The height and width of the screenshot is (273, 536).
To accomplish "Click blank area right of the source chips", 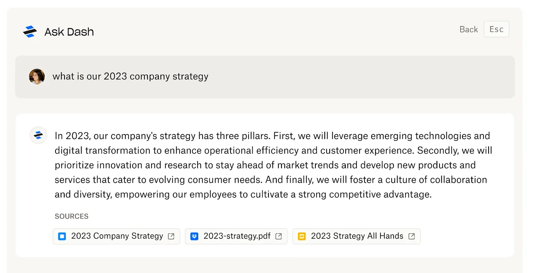I will pos(467,236).
